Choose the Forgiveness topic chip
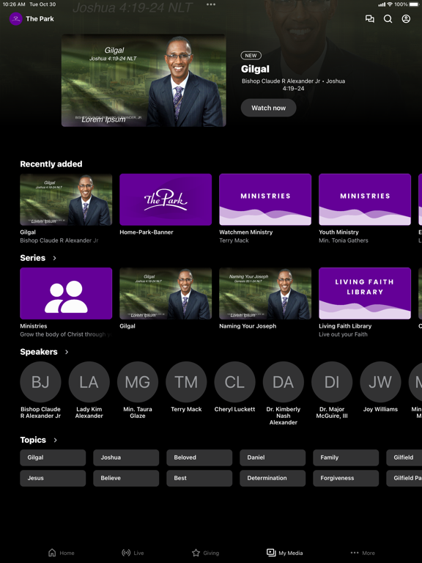 [x=346, y=478]
